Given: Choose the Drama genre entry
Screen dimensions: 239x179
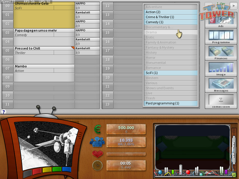Looking at the screenshot, I should pos(171,32).
